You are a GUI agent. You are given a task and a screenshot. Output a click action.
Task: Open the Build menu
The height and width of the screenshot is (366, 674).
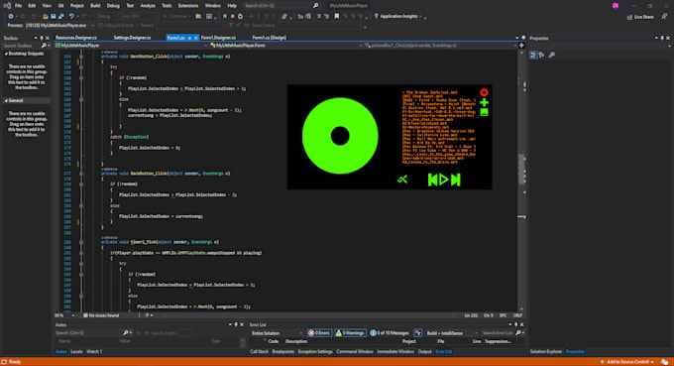(x=95, y=6)
